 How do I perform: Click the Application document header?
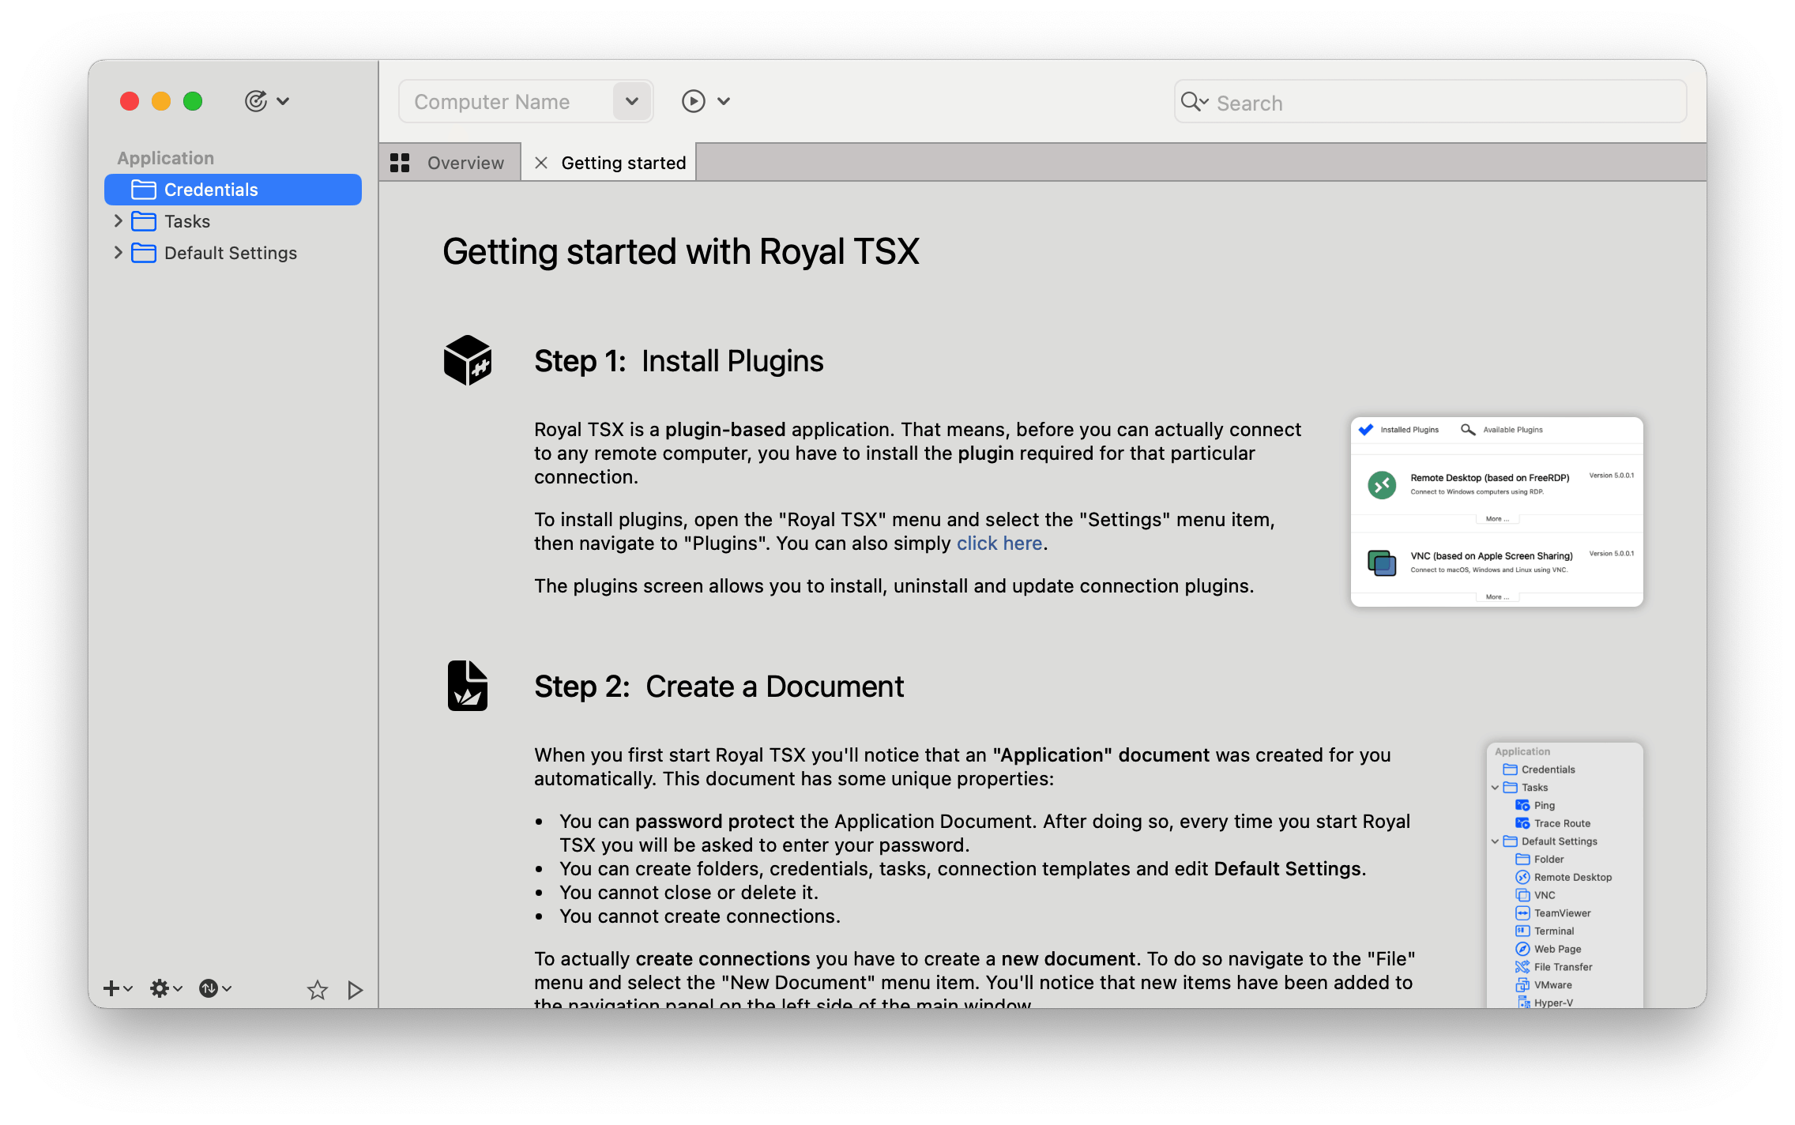click(x=166, y=158)
